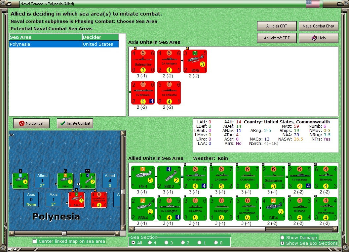Select the Axis Submarine unit counter
349x252 pixels.
click(143, 62)
